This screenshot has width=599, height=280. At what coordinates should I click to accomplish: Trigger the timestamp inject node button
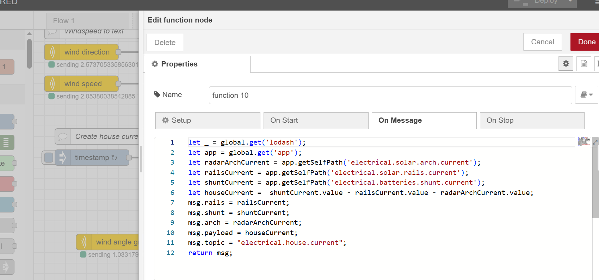49,158
